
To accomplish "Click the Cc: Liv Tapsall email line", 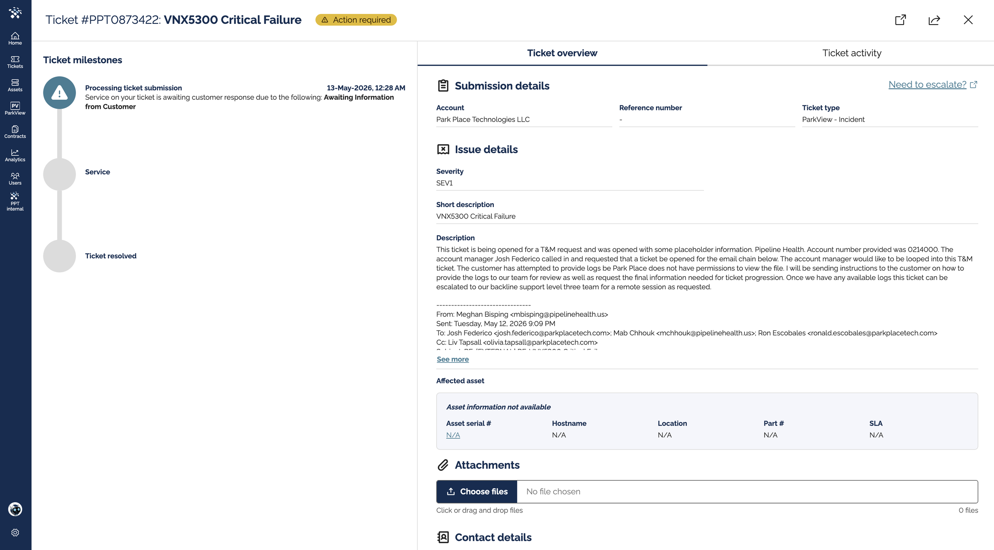I will (517, 343).
